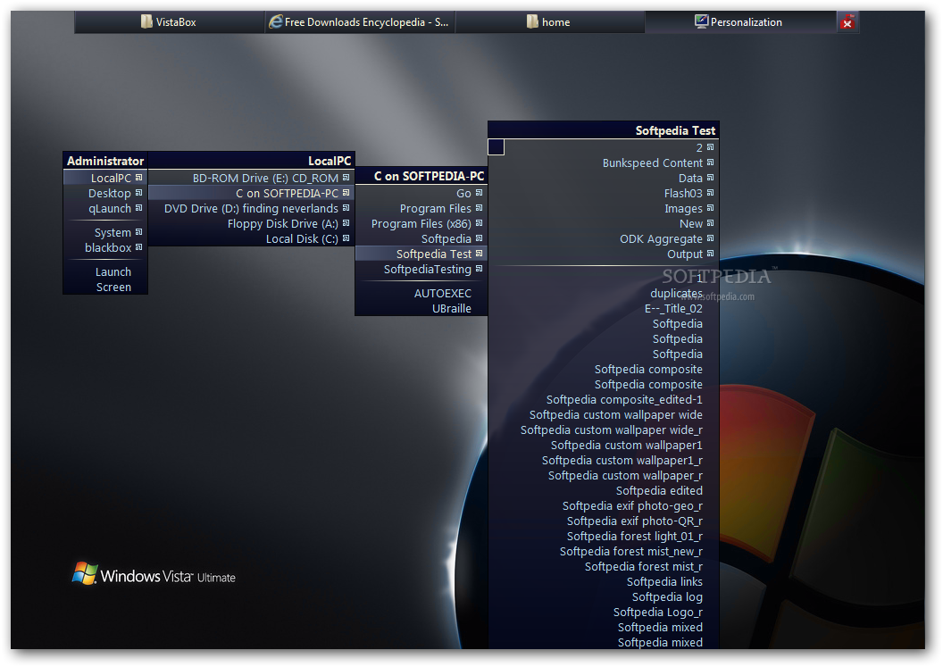943x667 pixels.
Task: Click Softpedia forest mist_new_r entry
Action: tap(604, 551)
